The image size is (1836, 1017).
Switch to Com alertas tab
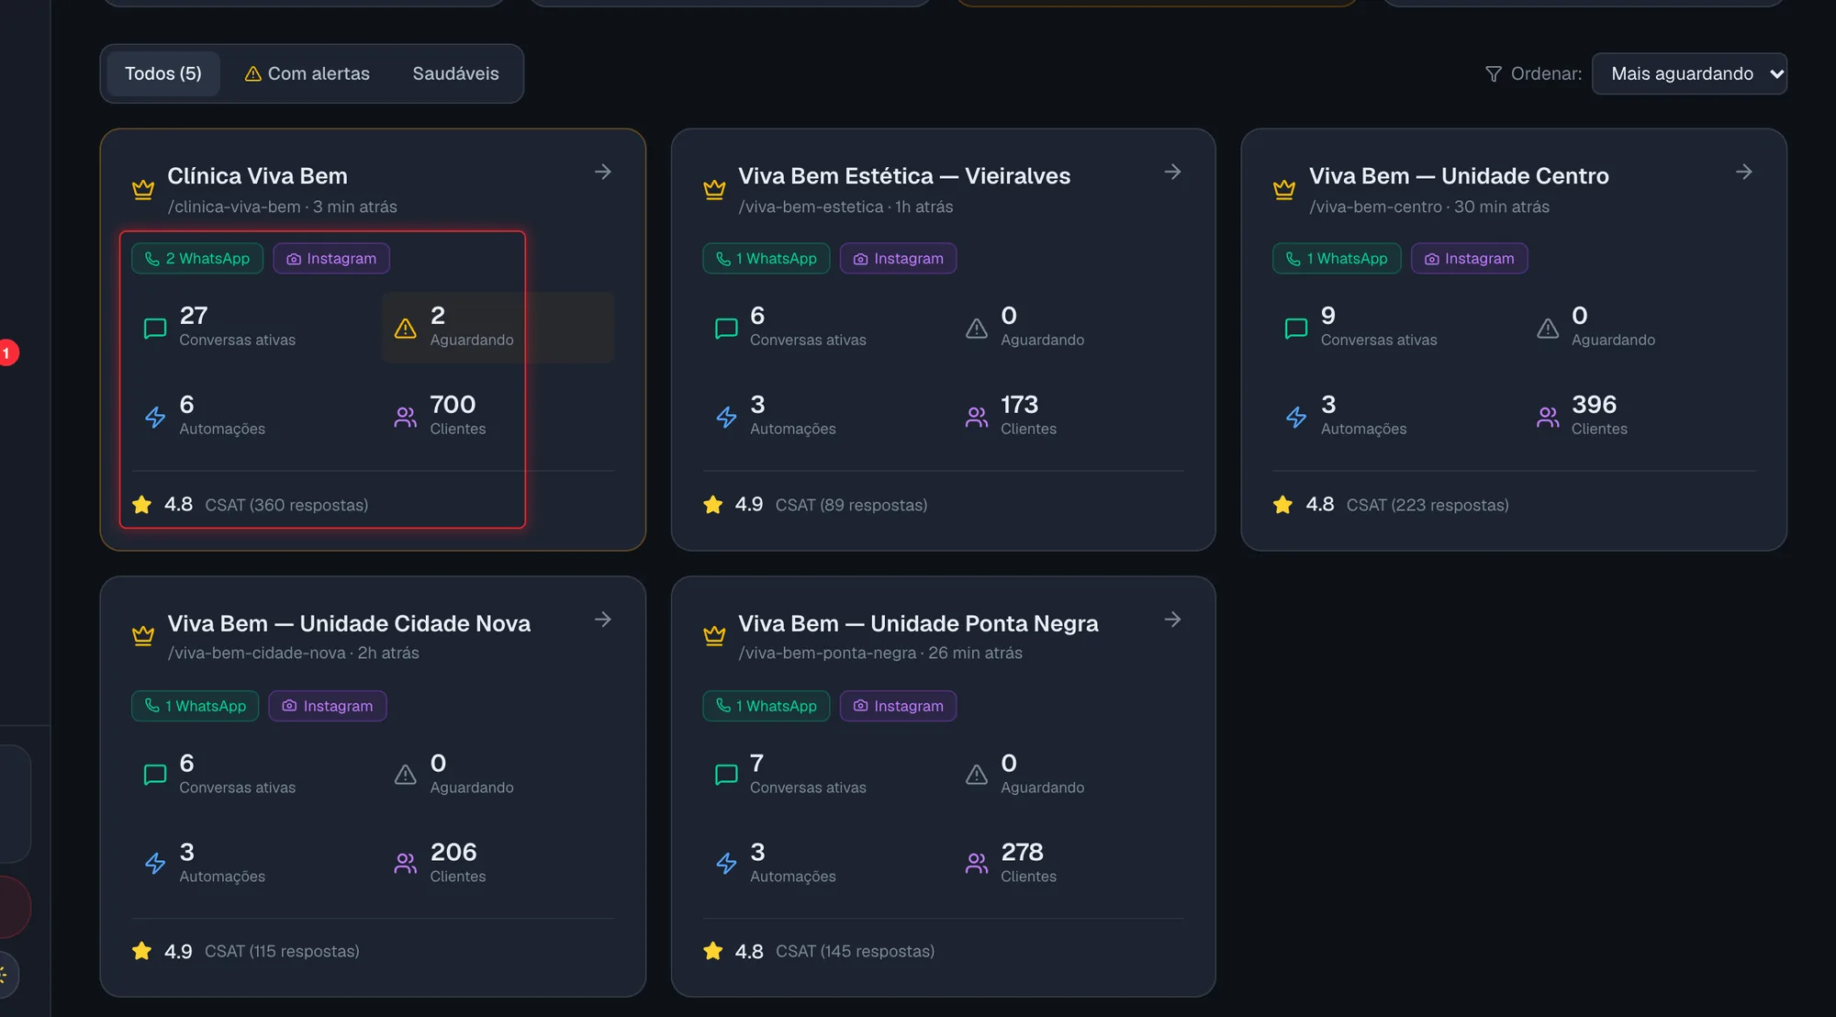[308, 73]
